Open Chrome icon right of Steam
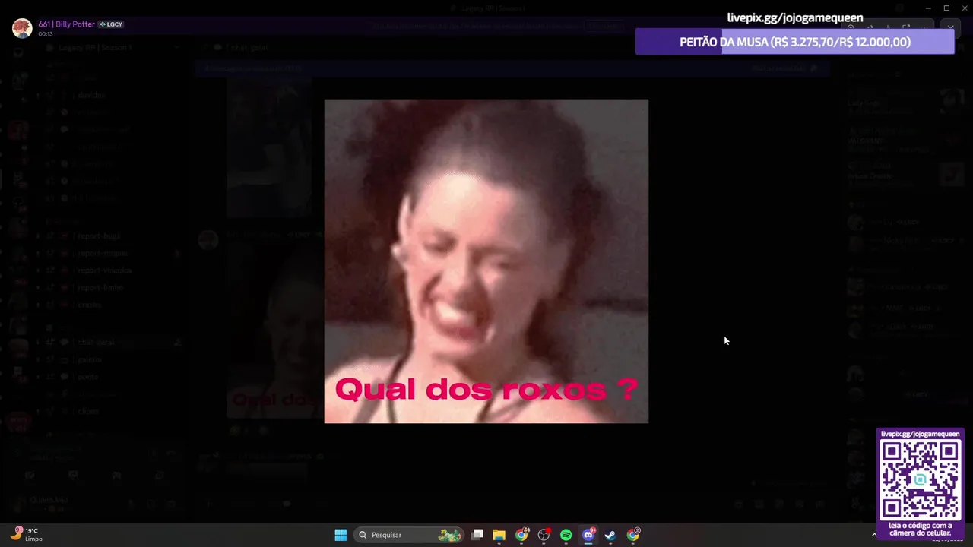Viewport: 973px width, 547px height. (632, 535)
